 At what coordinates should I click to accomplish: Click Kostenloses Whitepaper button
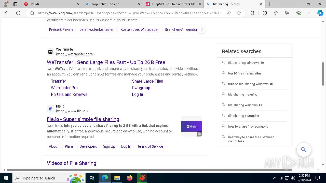(x=140, y=29)
